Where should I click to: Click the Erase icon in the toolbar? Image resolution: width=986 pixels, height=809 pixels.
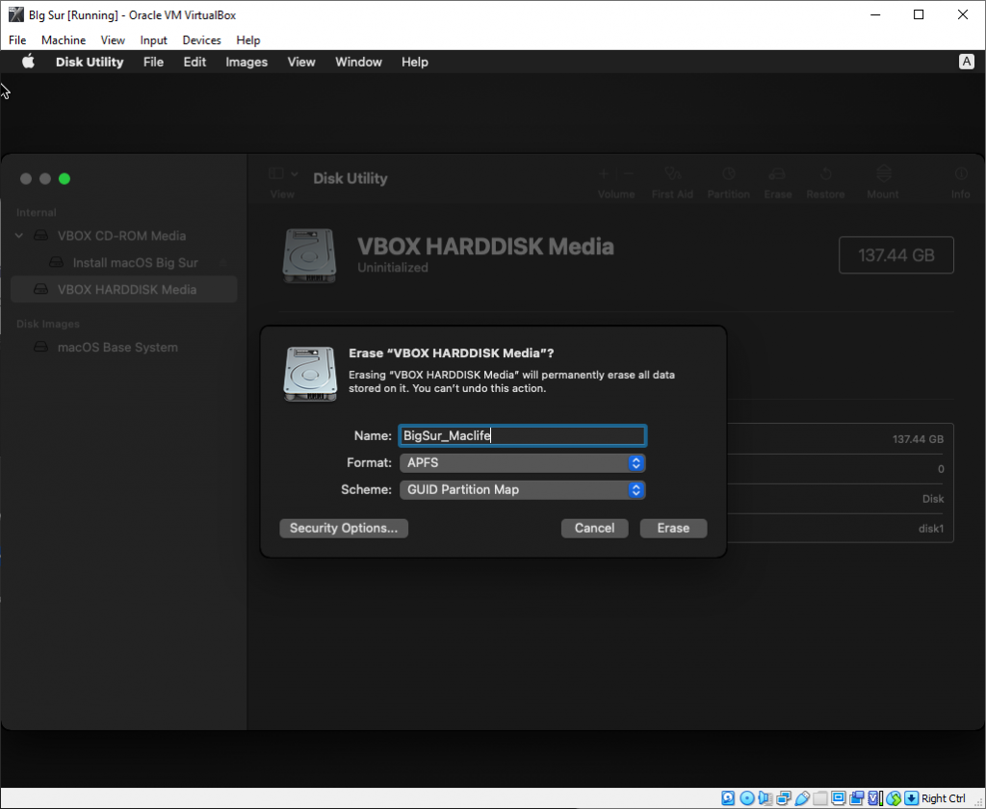pos(778,181)
